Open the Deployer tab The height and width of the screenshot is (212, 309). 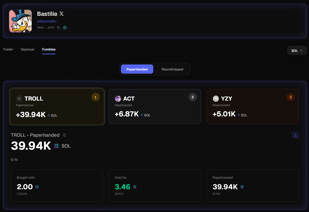pos(27,49)
